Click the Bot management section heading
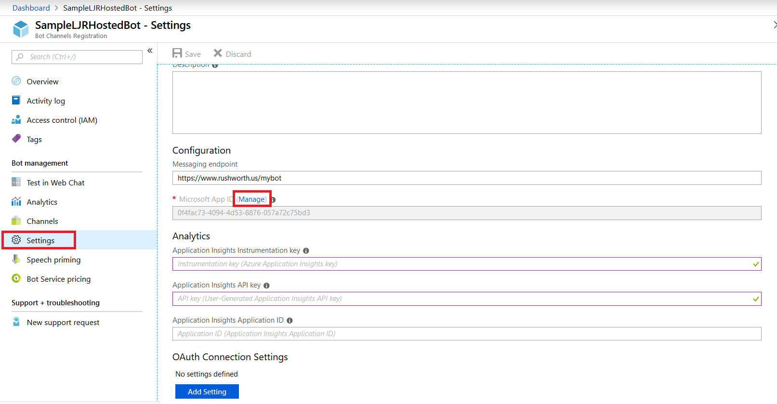This screenshot has width=777, height=404. click(40, 163)
